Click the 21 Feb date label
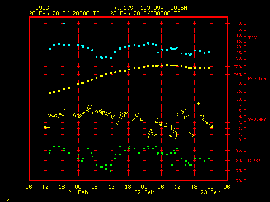270x202 pixels. click(78, 192)
